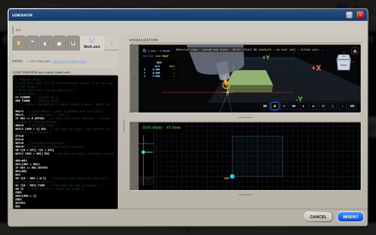Restart the simulation with the reload icon
Image resolution: width=376 pixels, height=235 pixels.
pyautogui.click(x=323, y=106)
